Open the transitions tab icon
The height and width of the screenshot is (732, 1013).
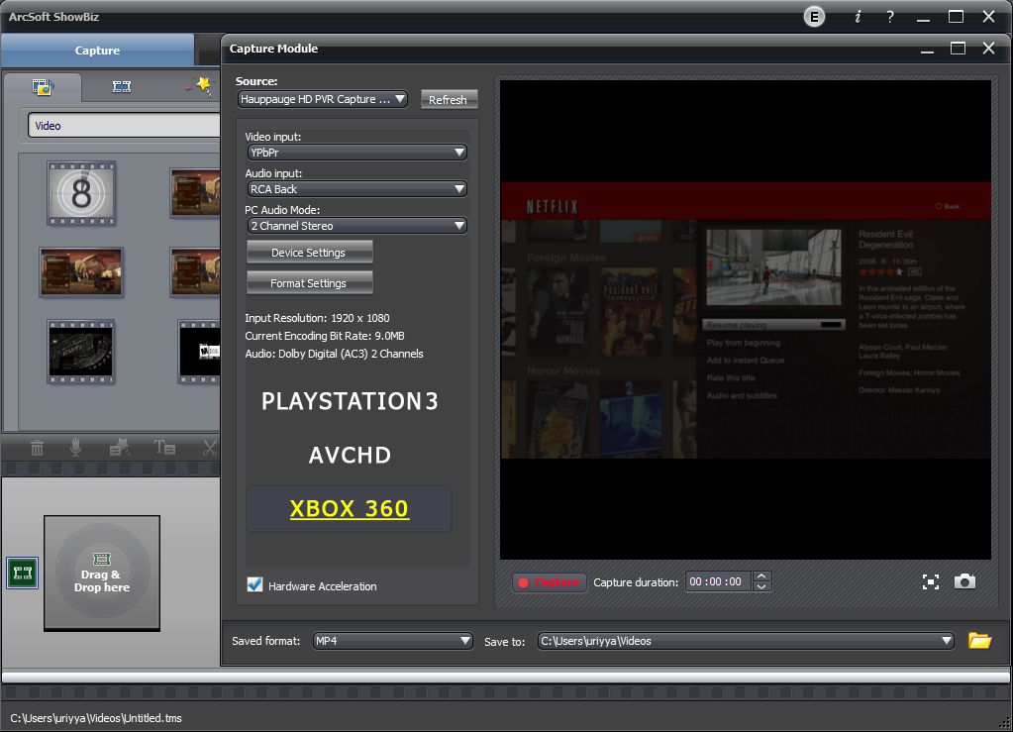[x=122, y=86]
